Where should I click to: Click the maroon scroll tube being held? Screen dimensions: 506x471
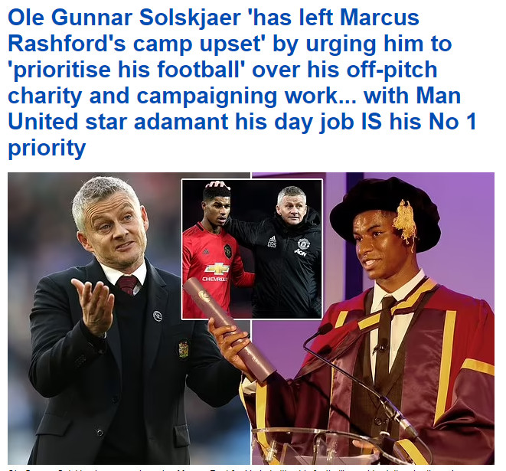[229, 328]
